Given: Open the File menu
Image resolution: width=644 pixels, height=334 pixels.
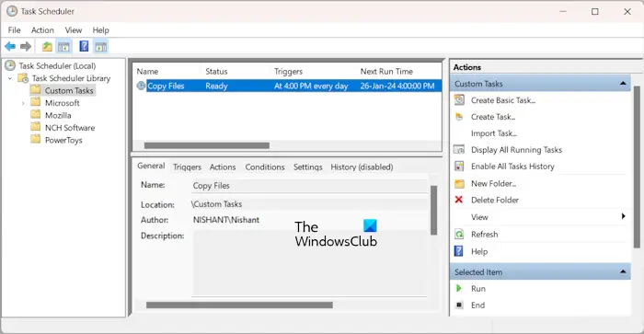Looking at the screenshot, I should coord(14,30).
